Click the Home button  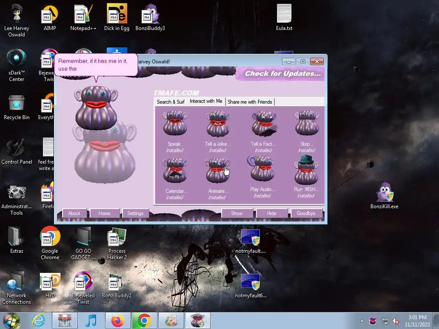105,213
